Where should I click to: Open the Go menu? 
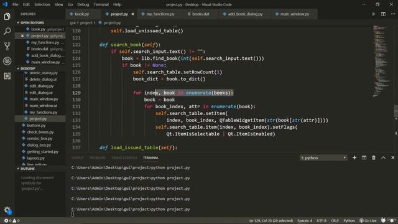tap(70, 4)
